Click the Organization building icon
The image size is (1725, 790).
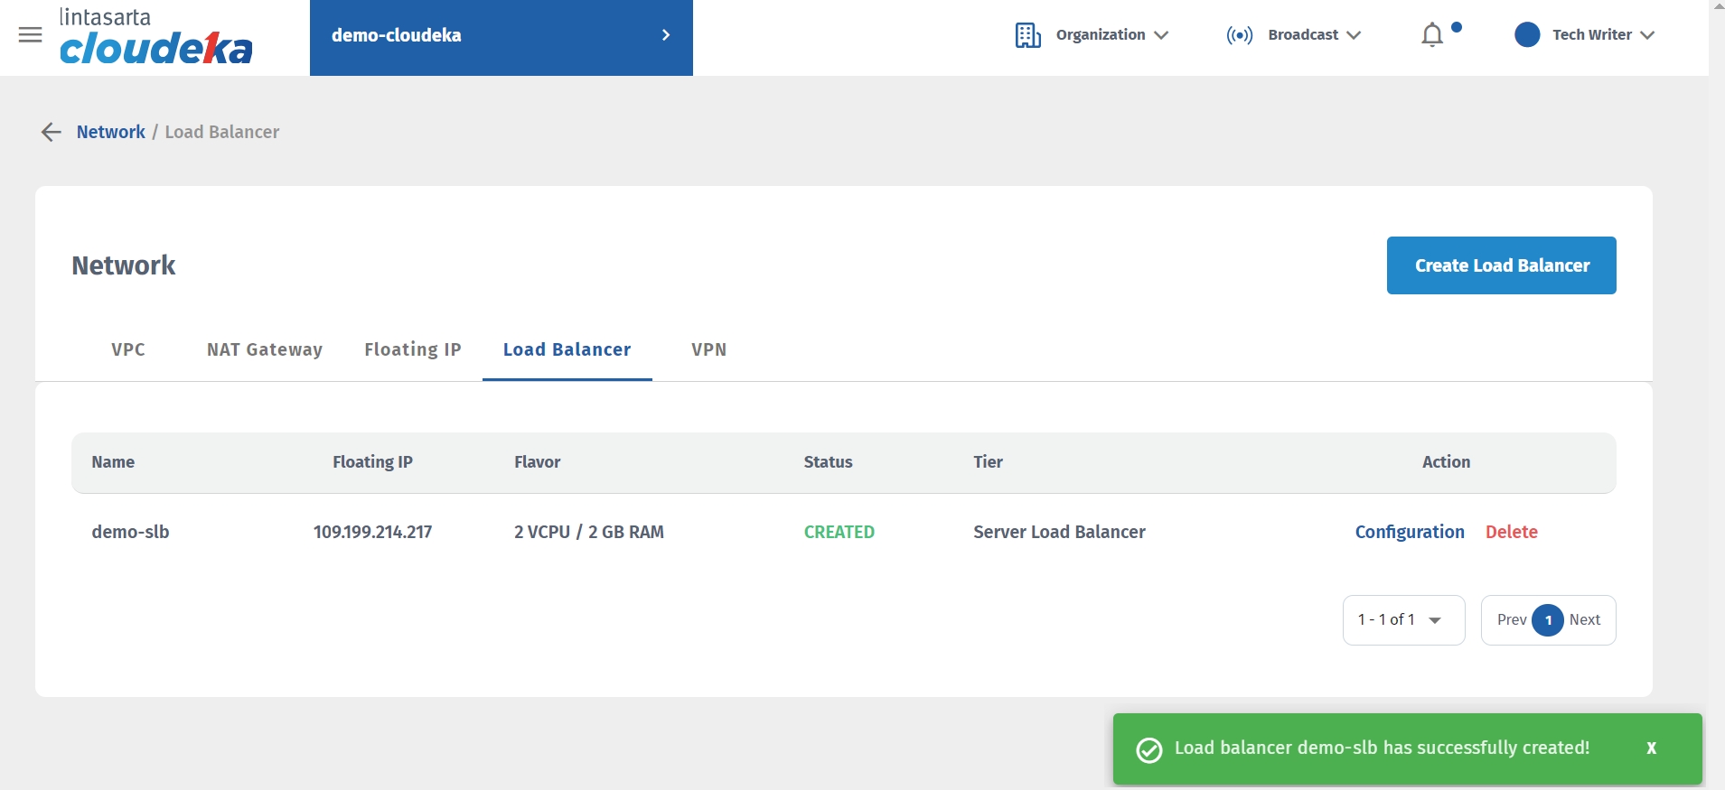[x=1027, y=35]
